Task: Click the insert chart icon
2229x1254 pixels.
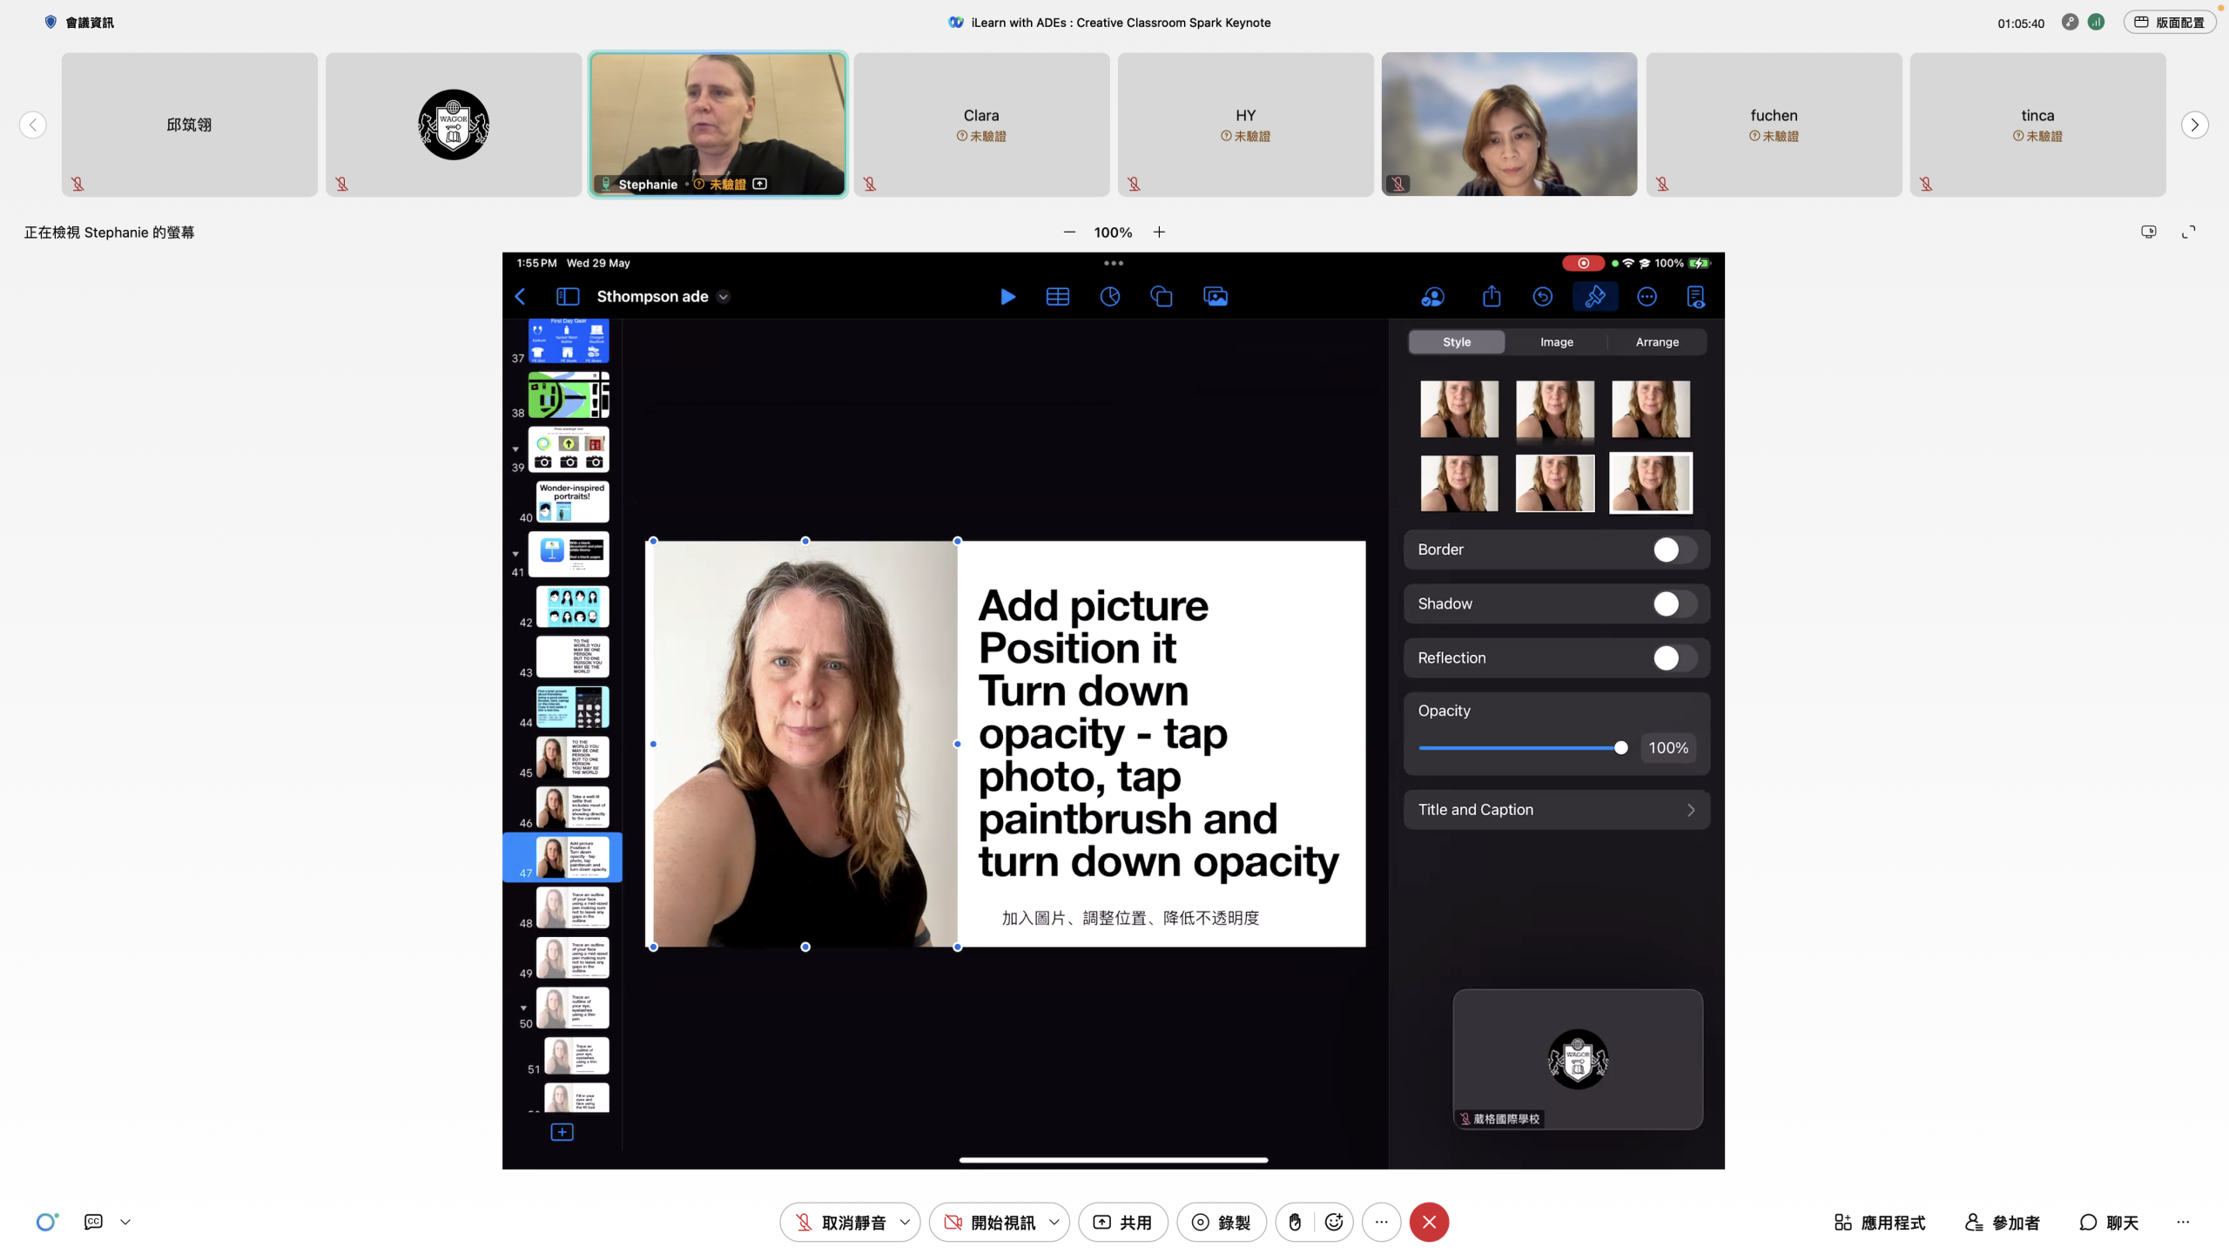Action: (x=1109, y=297)
